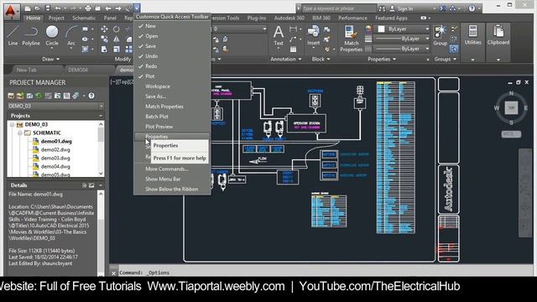Click the Sign In user icon

point(393,8)
